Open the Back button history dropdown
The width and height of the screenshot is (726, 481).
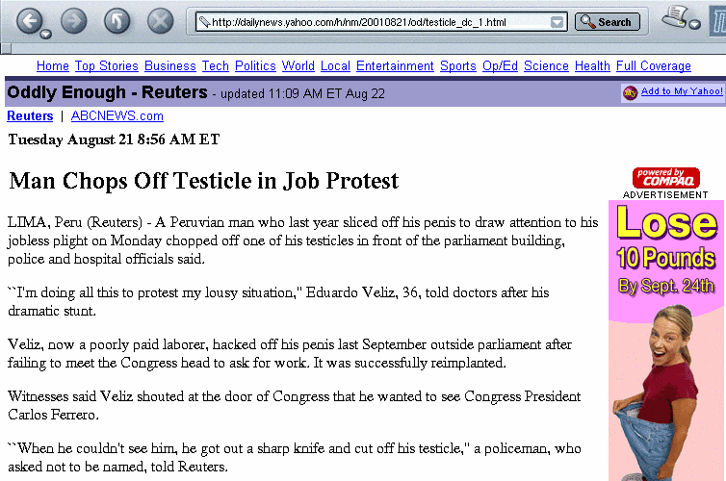coord(45,35)
